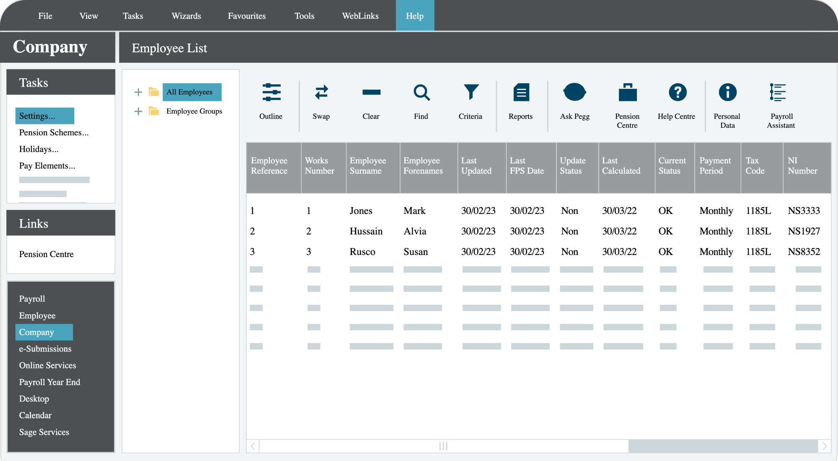Open the Tools menu
The image size is (838, 461).
[305, 16]
